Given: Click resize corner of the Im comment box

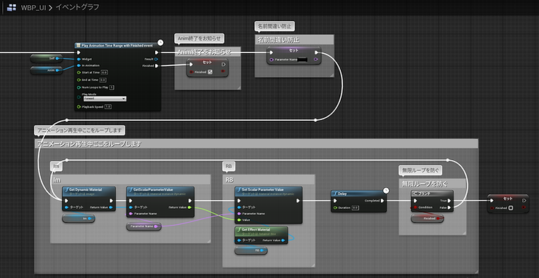Looking at the screenshot, I should (208, 241).
